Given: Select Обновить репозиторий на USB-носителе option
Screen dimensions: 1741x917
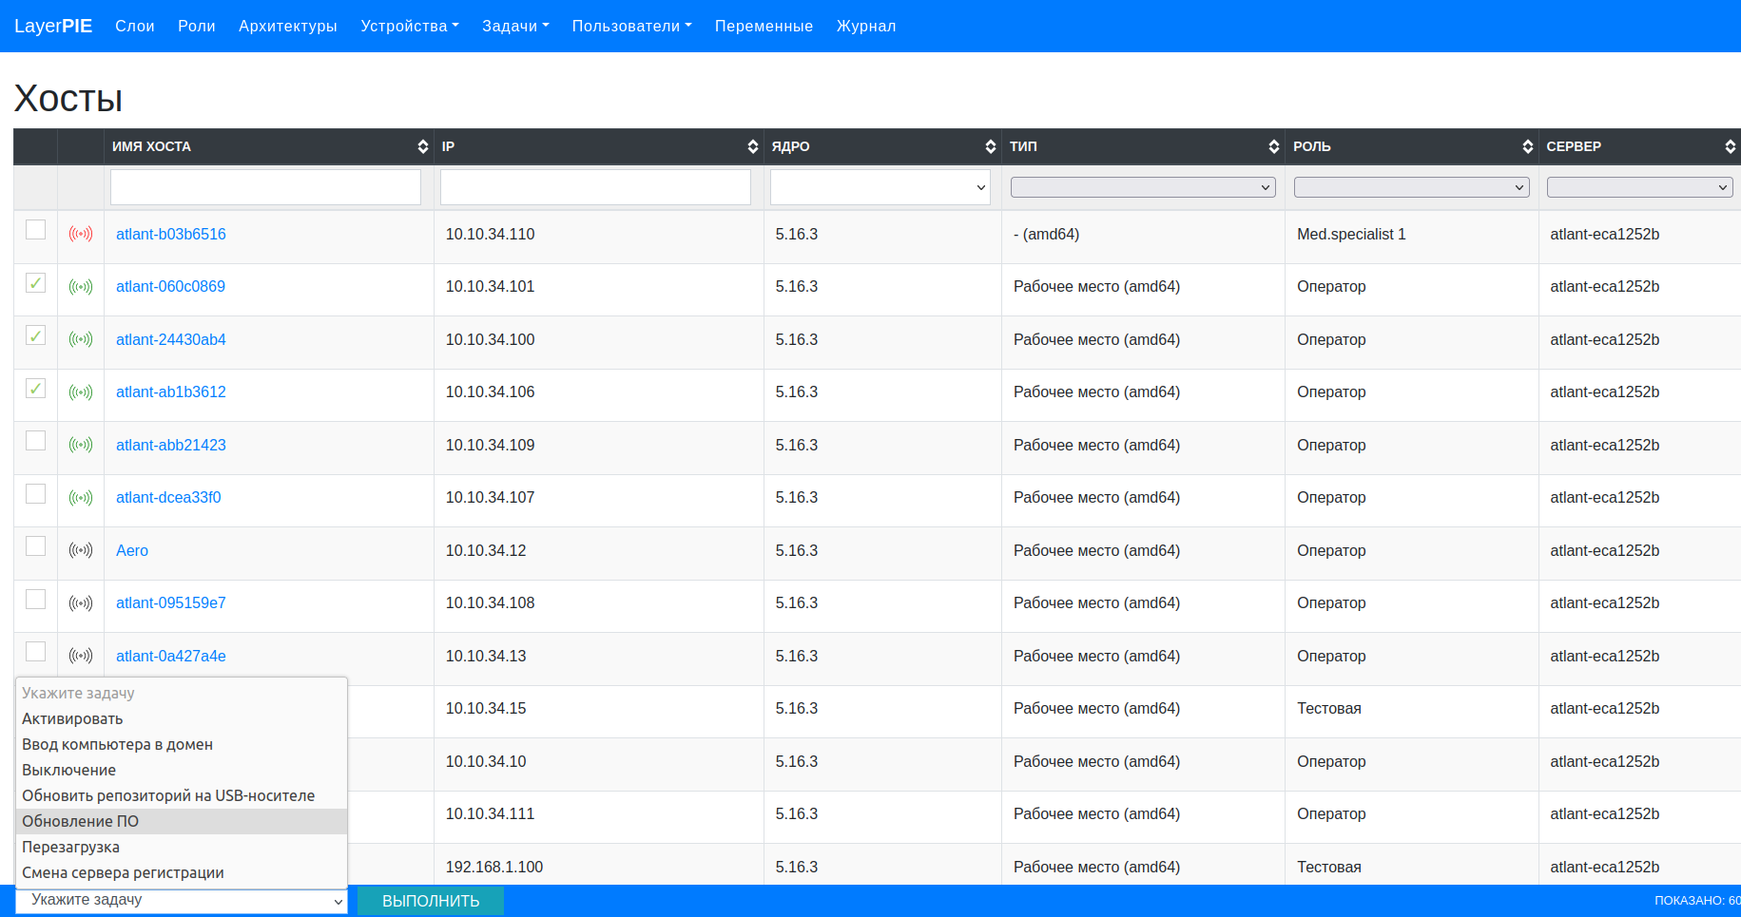Looking at the screenshot, I should point(182,796).
